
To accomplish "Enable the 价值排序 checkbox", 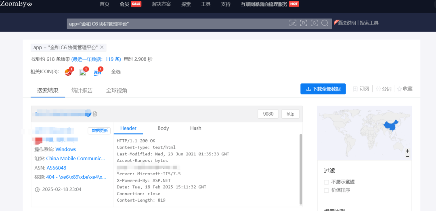I will click(x=327, y=190).
